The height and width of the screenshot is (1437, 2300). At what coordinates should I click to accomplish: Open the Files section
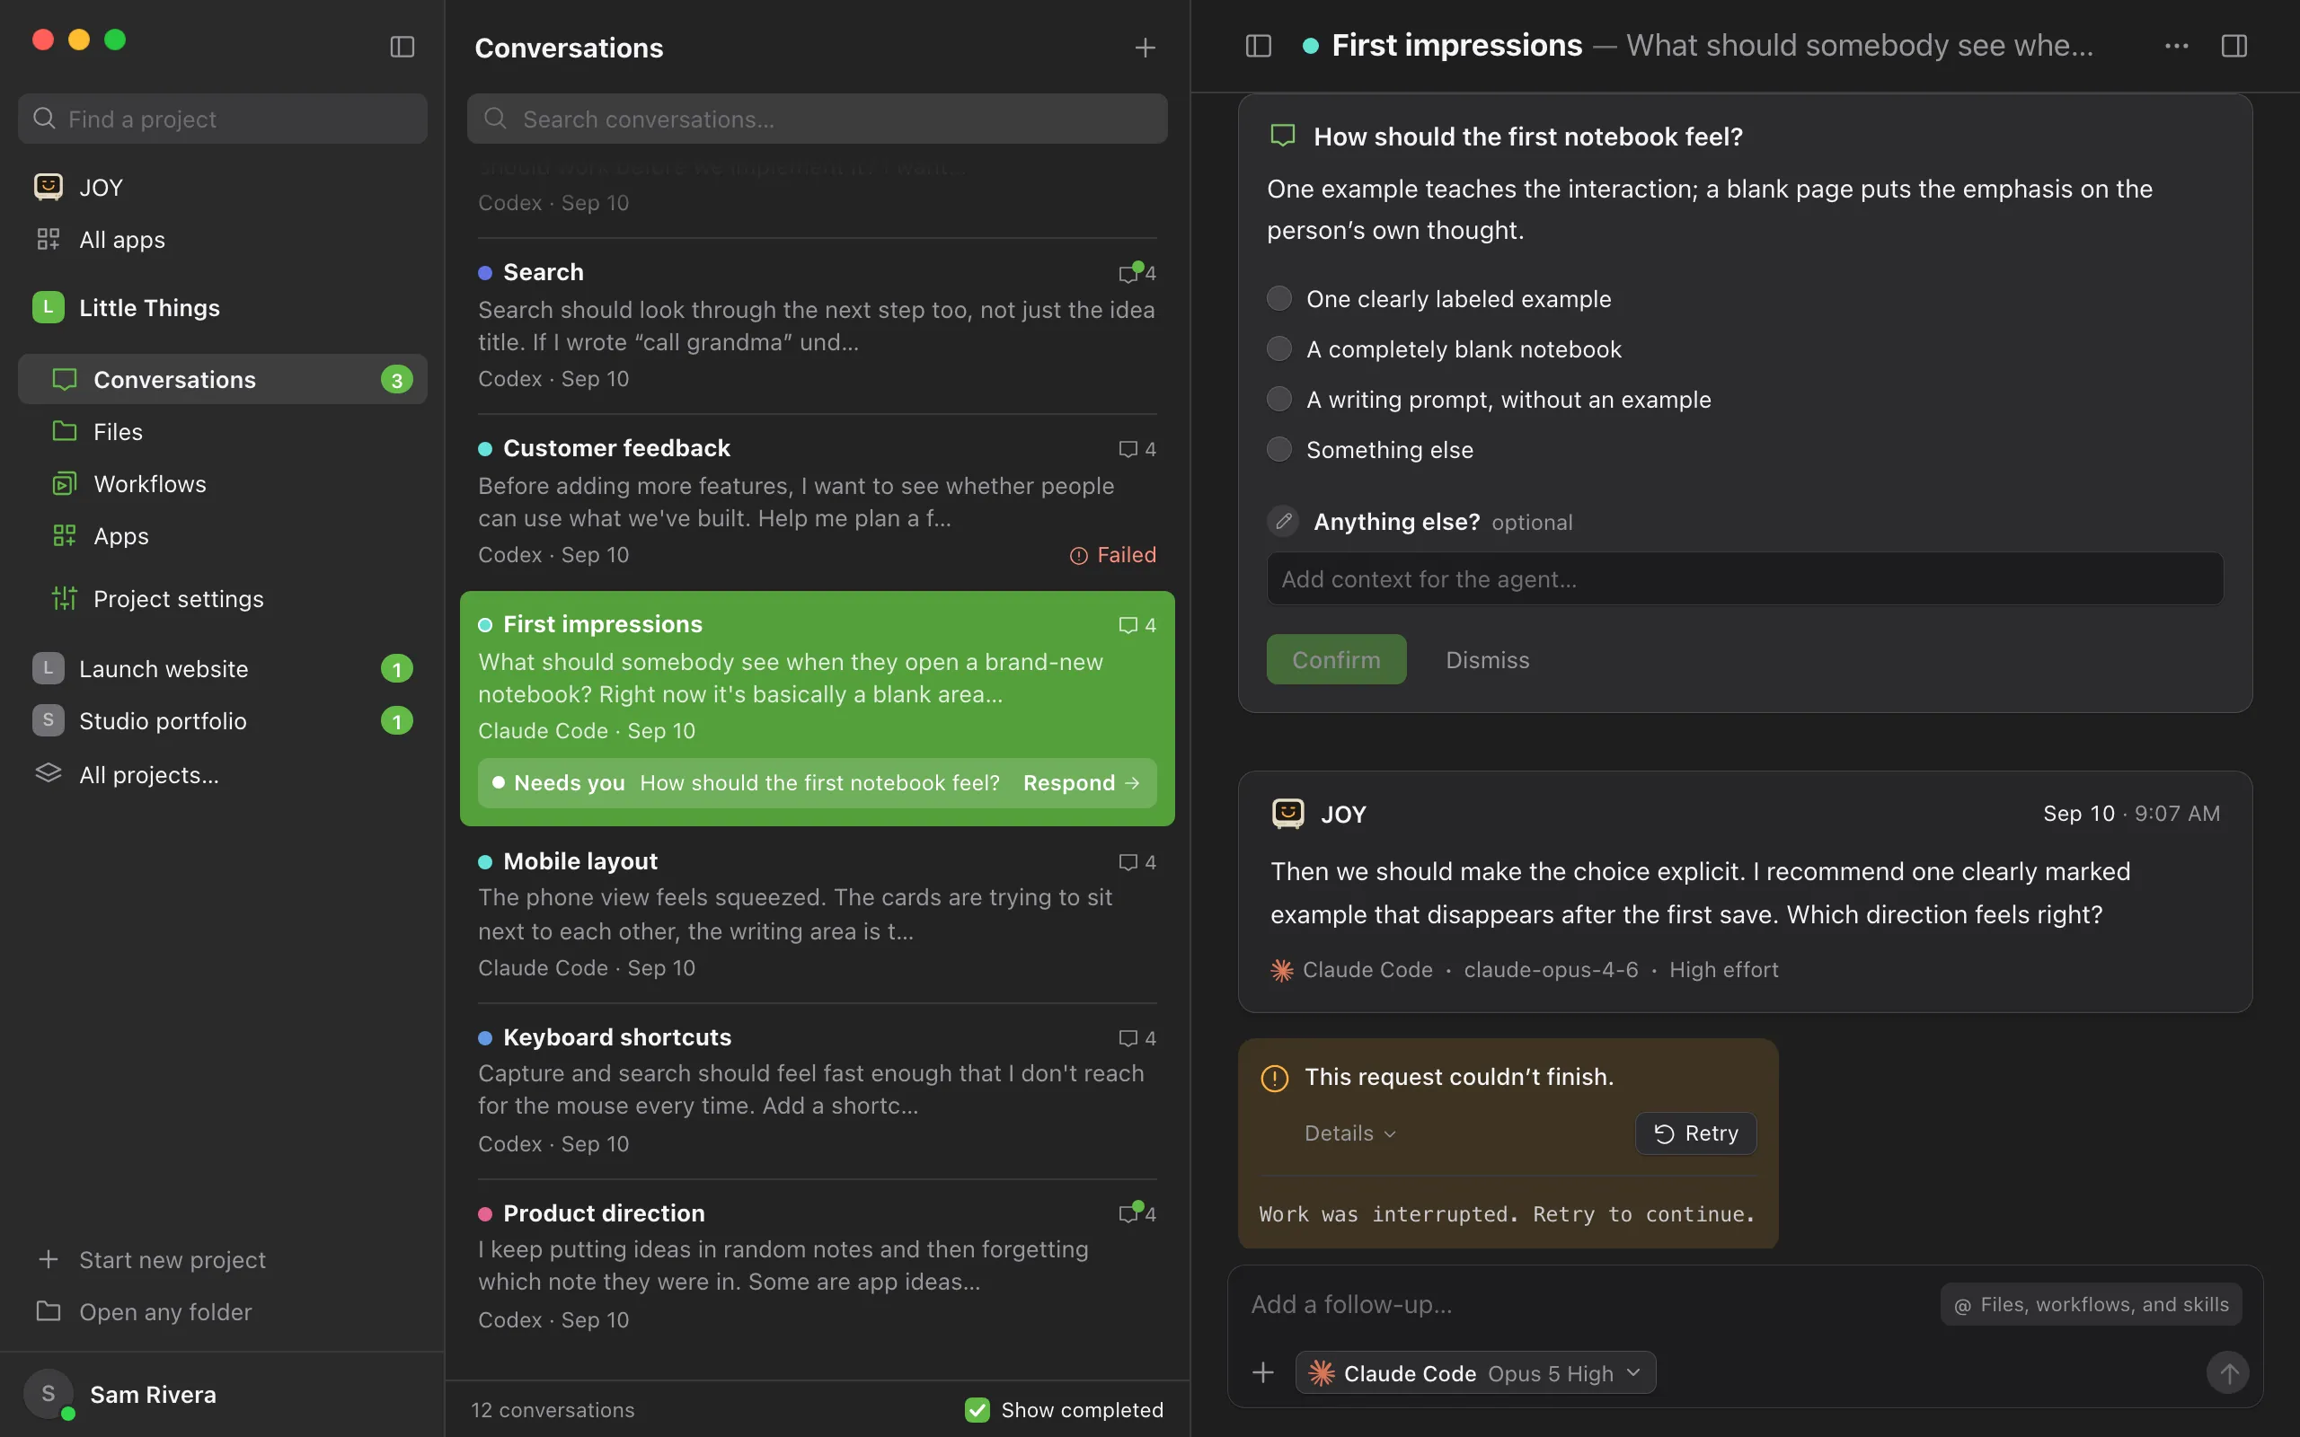[x=223, y=431]
